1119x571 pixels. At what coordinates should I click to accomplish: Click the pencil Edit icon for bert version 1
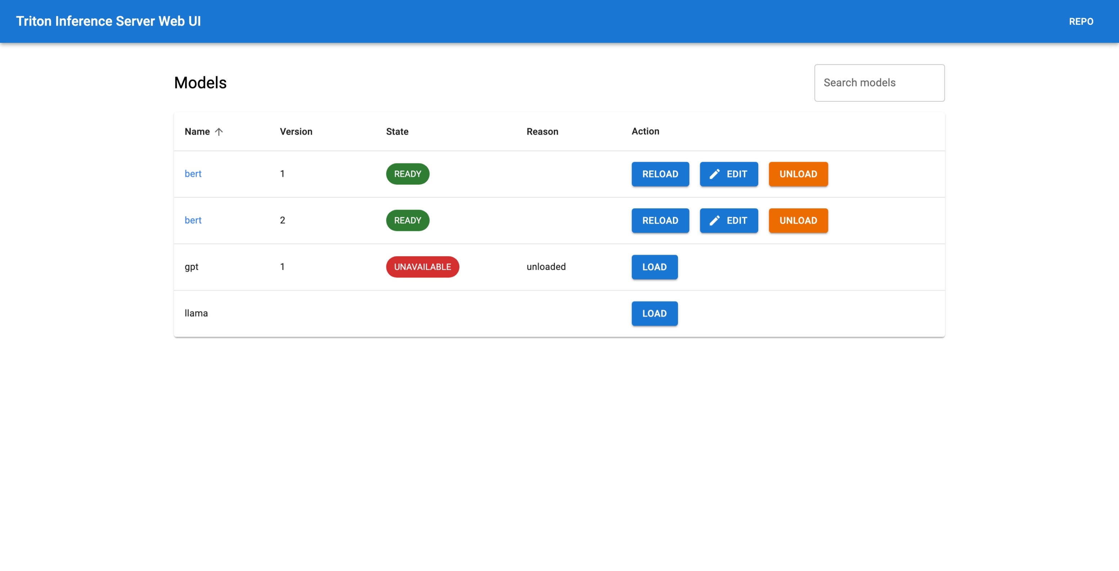[714, 174]
